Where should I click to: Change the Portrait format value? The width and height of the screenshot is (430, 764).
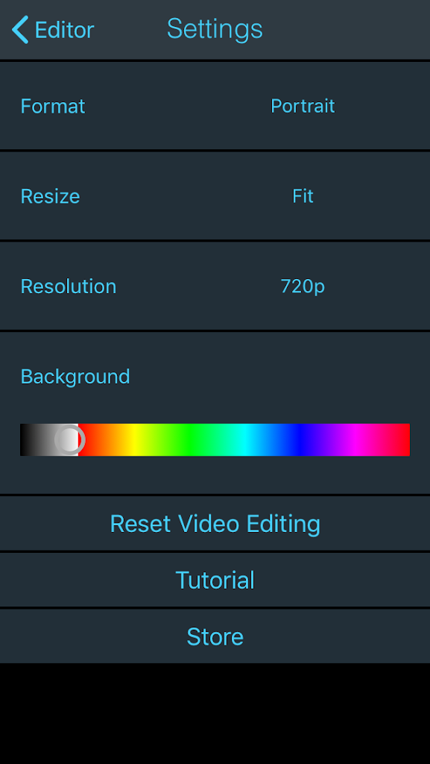303,106
